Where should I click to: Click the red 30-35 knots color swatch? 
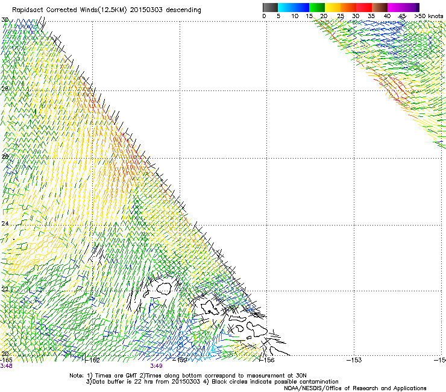point(364,7)
